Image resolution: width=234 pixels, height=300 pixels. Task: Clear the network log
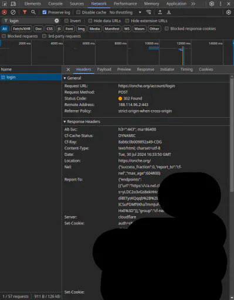(x=13, y=12)
